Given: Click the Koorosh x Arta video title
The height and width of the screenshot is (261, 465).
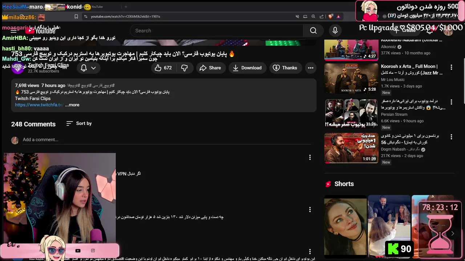Looking at the screenshot, I should (412, 70).
